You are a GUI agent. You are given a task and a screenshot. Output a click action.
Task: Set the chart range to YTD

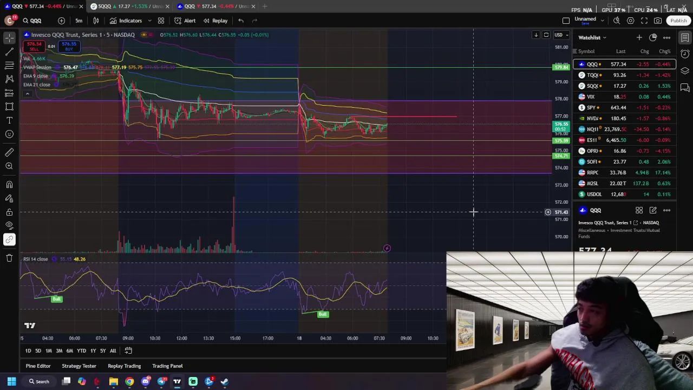tap(81, 351)
